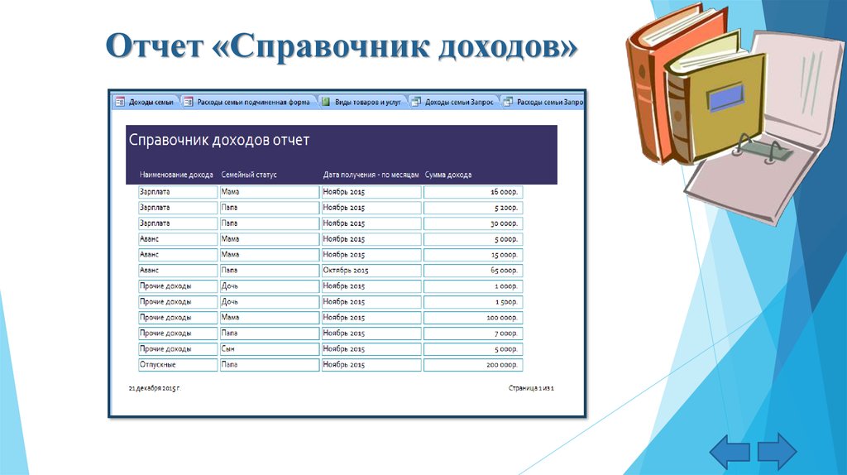Select the 30 000р. sum cell
The height and width of the screenshot is (475, 847).
[x=473, y=223]
